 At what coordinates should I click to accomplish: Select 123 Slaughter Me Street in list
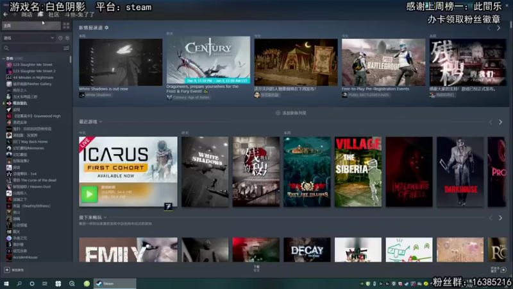pos(33,65)
